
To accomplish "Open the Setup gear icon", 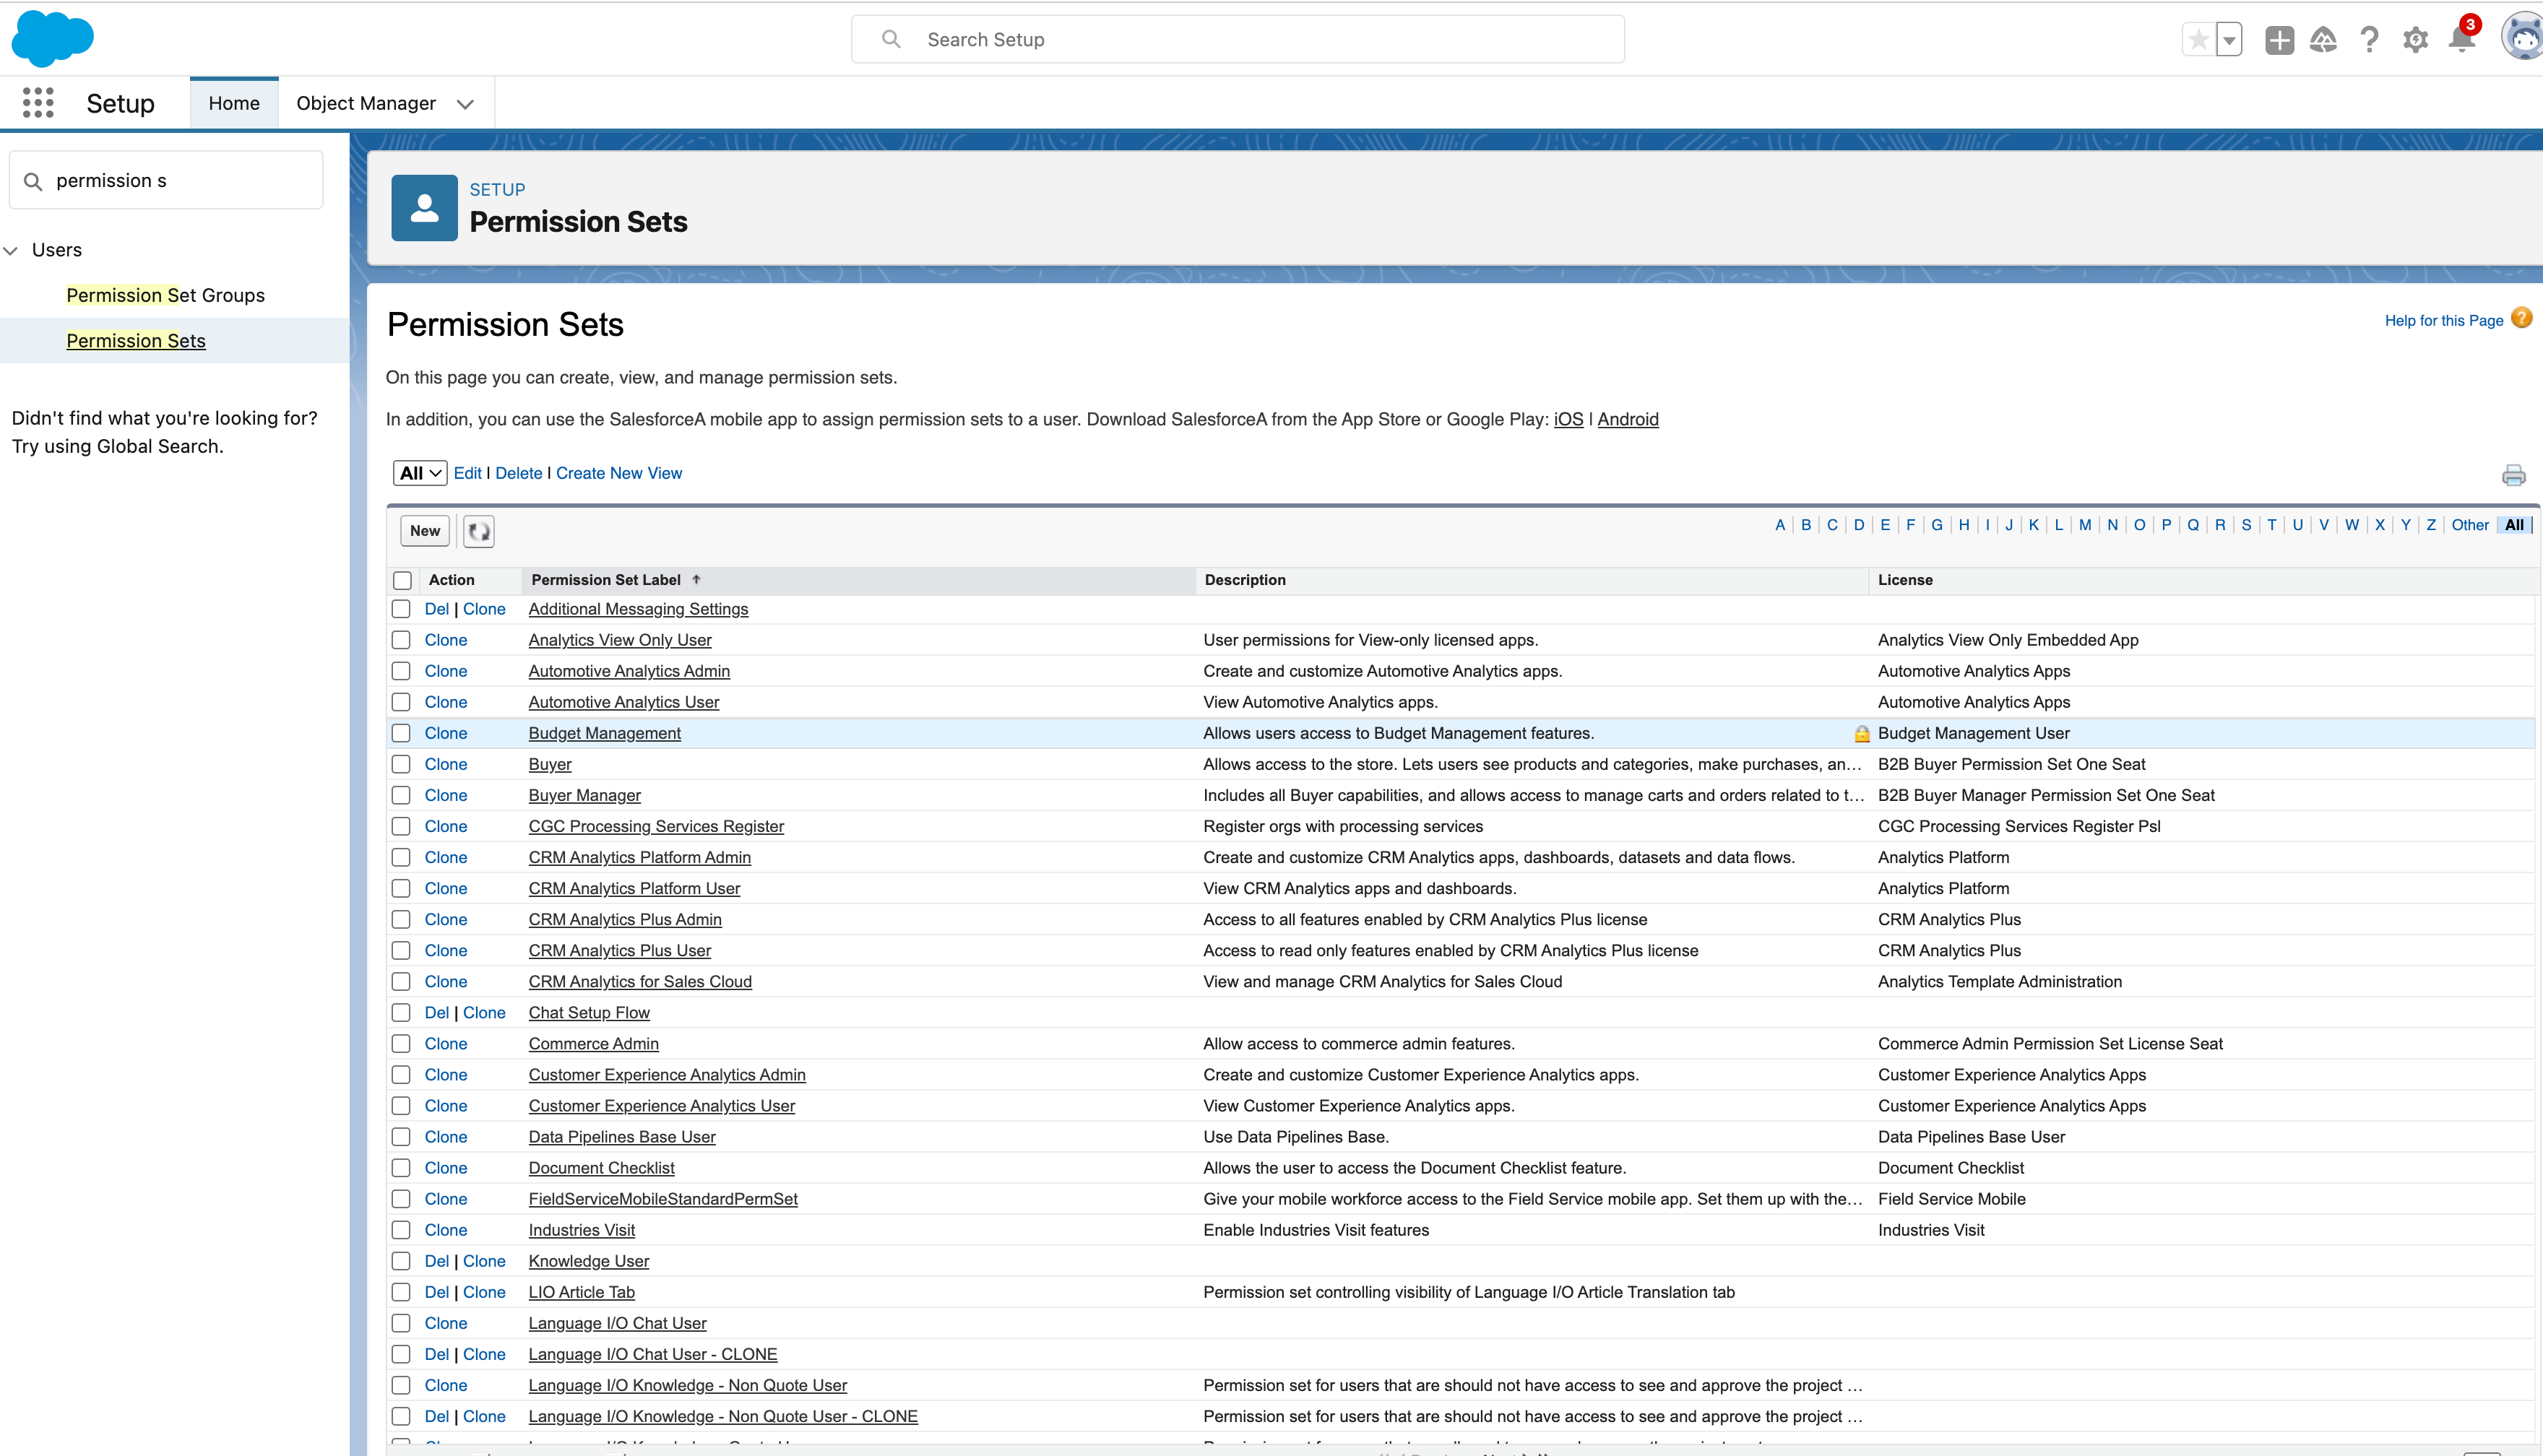I will pos(2415,40).
